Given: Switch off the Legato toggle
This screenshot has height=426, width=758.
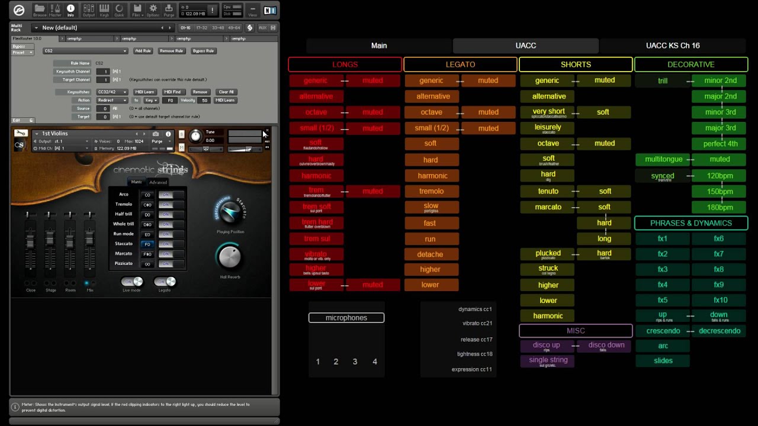Looking at the screenshot, I should tap(165, 282).
